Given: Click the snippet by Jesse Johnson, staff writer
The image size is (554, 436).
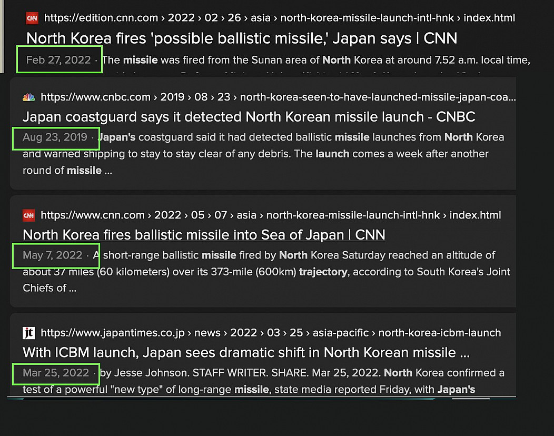Looking at the screenshot, I should point(263,381).
